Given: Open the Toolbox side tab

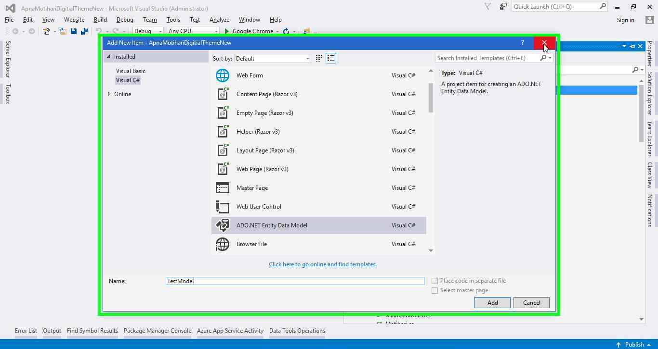Looking at the screenshot, I should coord(8,94).
